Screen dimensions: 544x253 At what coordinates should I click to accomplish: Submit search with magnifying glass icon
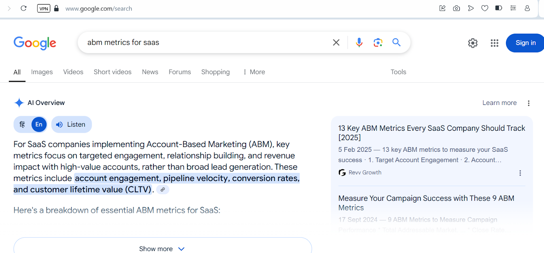point(396,42)
